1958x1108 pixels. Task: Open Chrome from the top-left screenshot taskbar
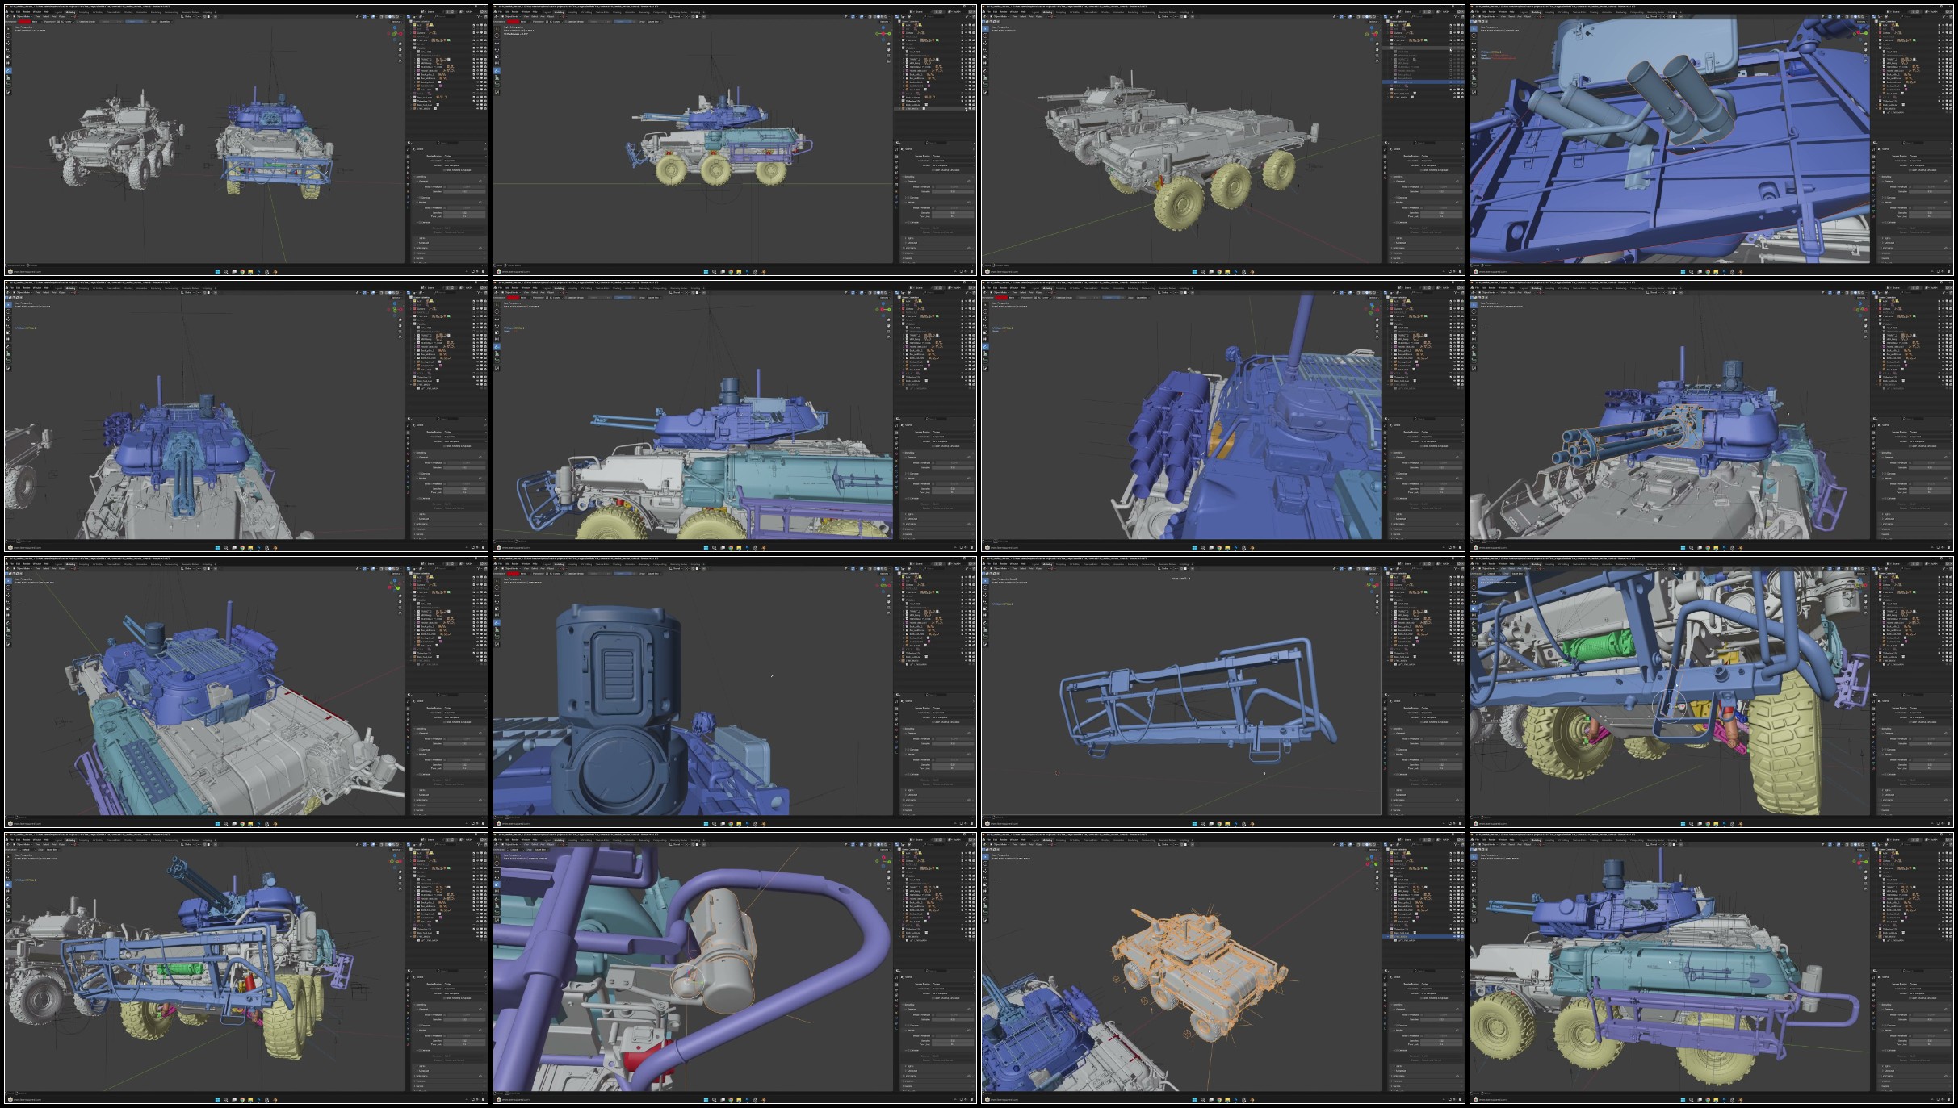(x=242, y=272)
